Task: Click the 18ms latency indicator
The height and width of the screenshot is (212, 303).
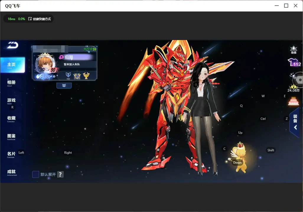Action: [12, 19]
